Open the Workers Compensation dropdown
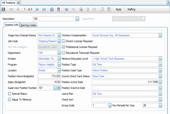 tap(160, 35)
